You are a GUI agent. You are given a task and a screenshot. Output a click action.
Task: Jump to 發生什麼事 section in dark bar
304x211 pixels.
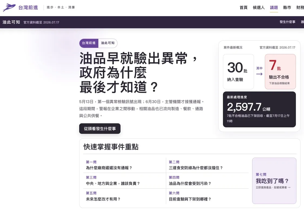[288, 22]
